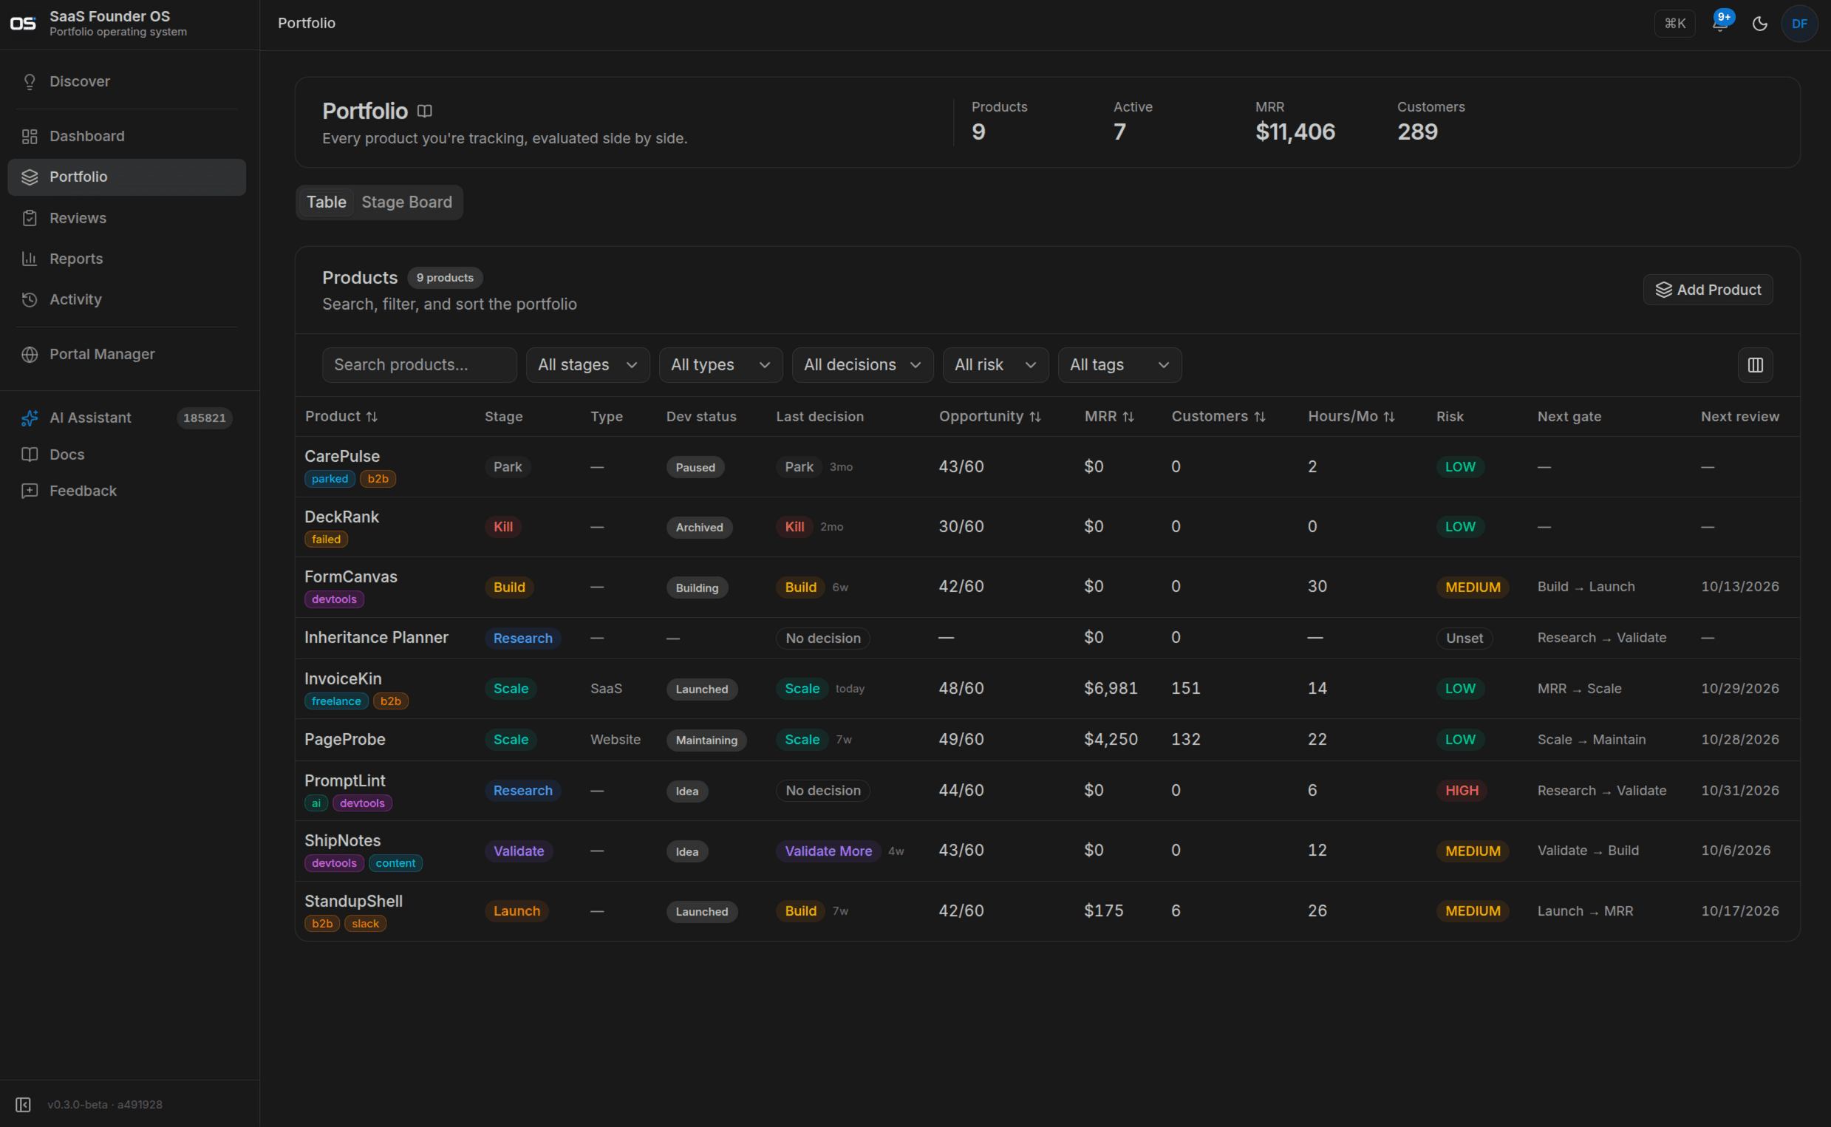Click the Reports bar chart icon
The height and width of the screenshot is (1127, 1831).
pyautogui.click(x=30, y=259)
